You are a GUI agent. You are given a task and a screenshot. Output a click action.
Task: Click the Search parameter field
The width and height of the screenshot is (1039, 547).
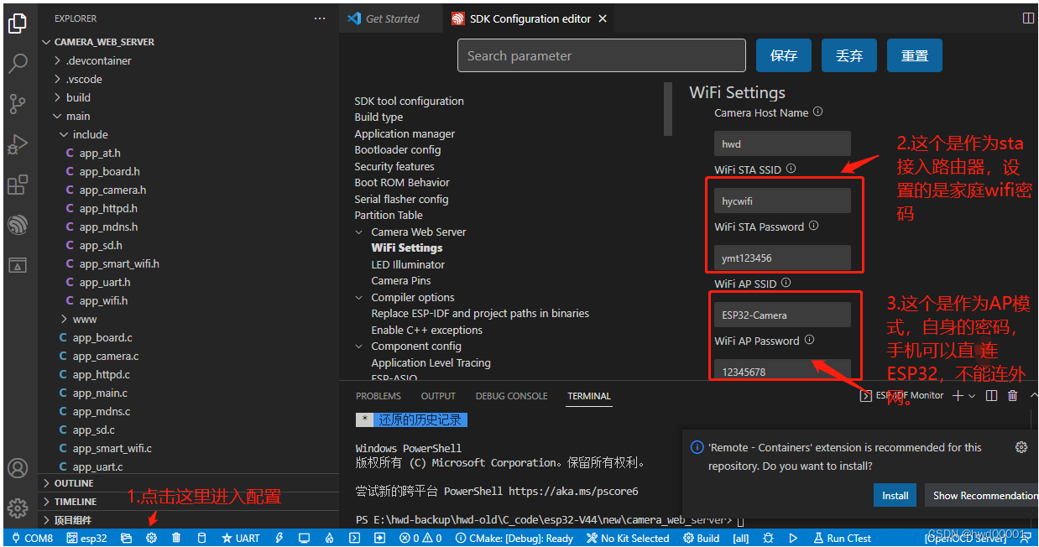[x=602, y=55]
